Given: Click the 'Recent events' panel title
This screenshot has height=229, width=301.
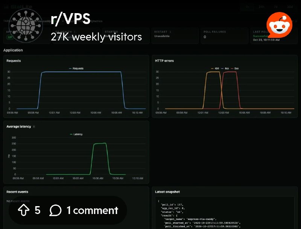Looking at the screenshot, I should (17, 192).
